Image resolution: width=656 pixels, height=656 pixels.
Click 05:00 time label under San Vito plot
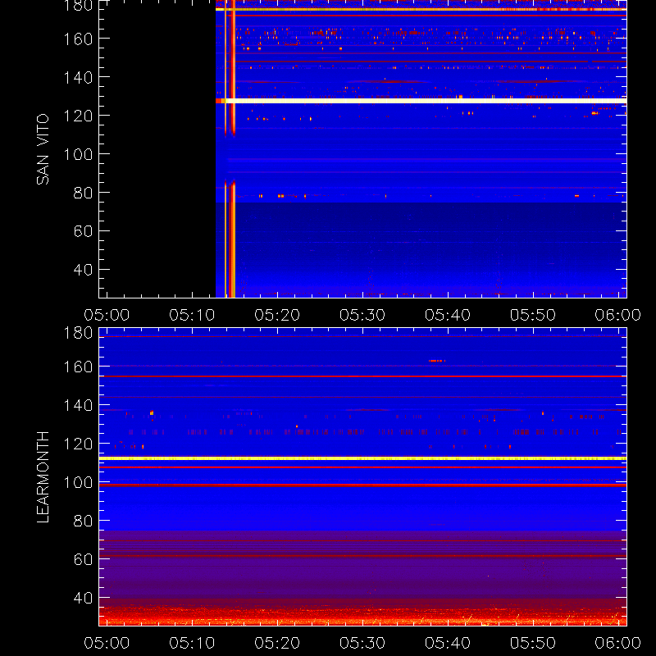pos(107,315)
